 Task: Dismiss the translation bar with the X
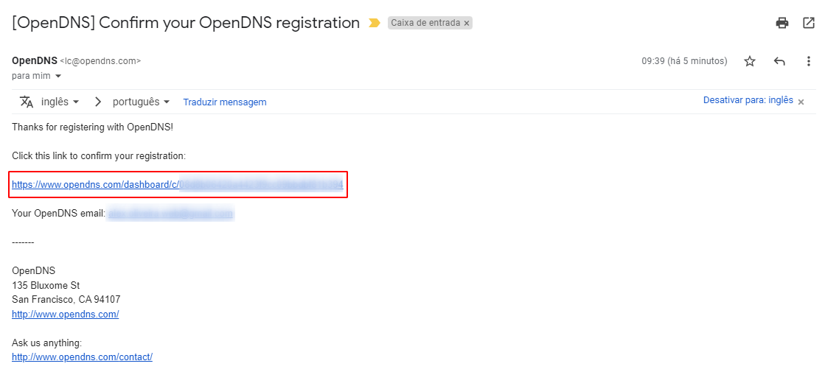tap(801, 102)
